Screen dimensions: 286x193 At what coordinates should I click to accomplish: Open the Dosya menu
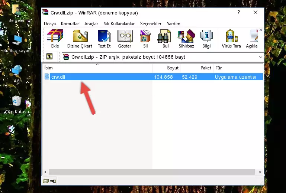[50, 24]
